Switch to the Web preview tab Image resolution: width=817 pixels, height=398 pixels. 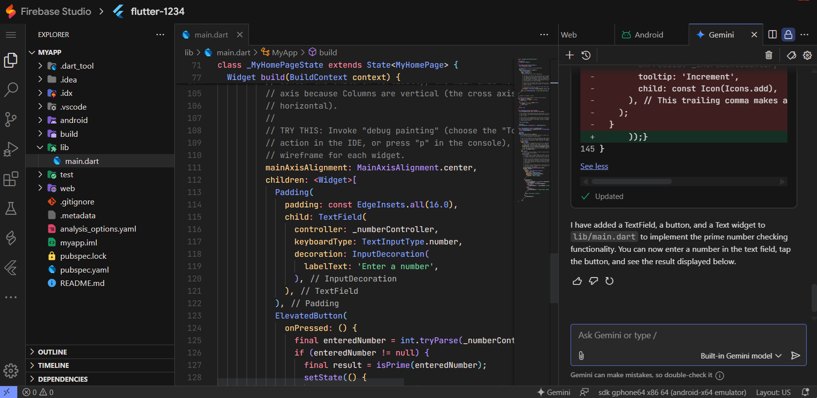coord(586,35)
